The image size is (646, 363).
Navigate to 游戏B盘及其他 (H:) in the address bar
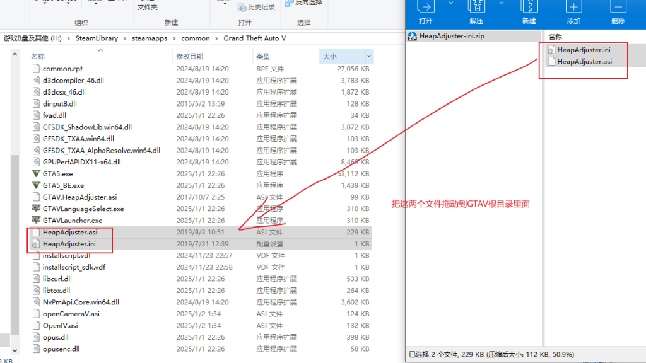(x=33, y=38)
